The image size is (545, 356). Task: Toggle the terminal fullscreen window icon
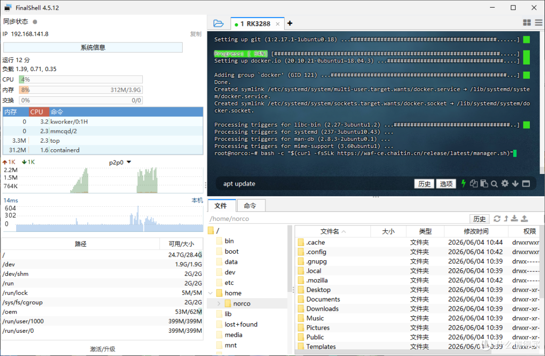526,184
